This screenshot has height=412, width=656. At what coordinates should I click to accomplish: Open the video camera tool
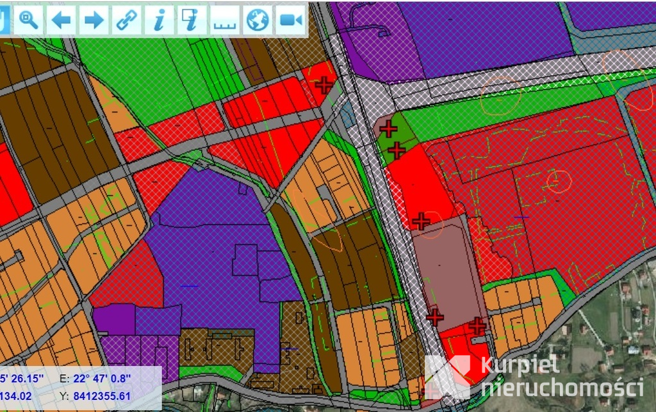point(290,20)
